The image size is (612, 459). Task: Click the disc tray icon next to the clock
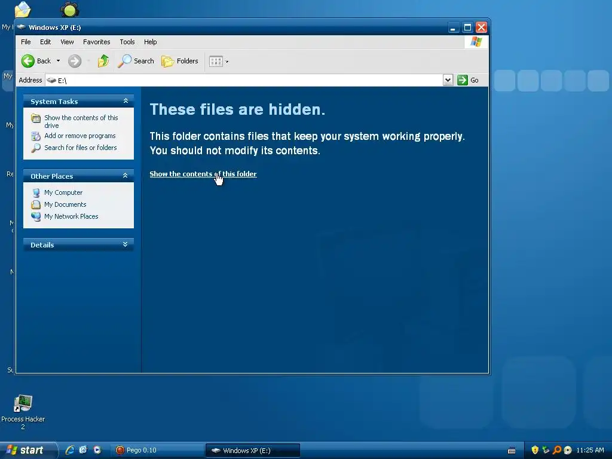coord(568,450)
